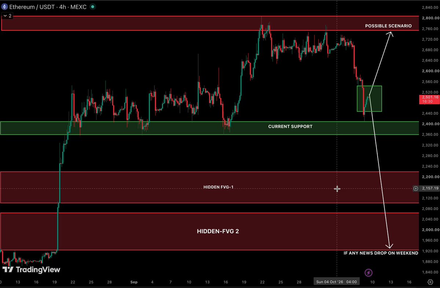Select the 4h interval in chart title
This screenshot has height=288, width=440.
tap(61, 7)
